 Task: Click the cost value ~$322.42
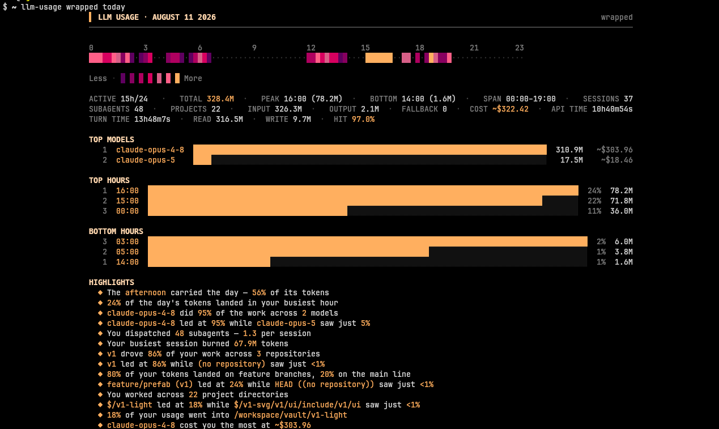point(510,109)
